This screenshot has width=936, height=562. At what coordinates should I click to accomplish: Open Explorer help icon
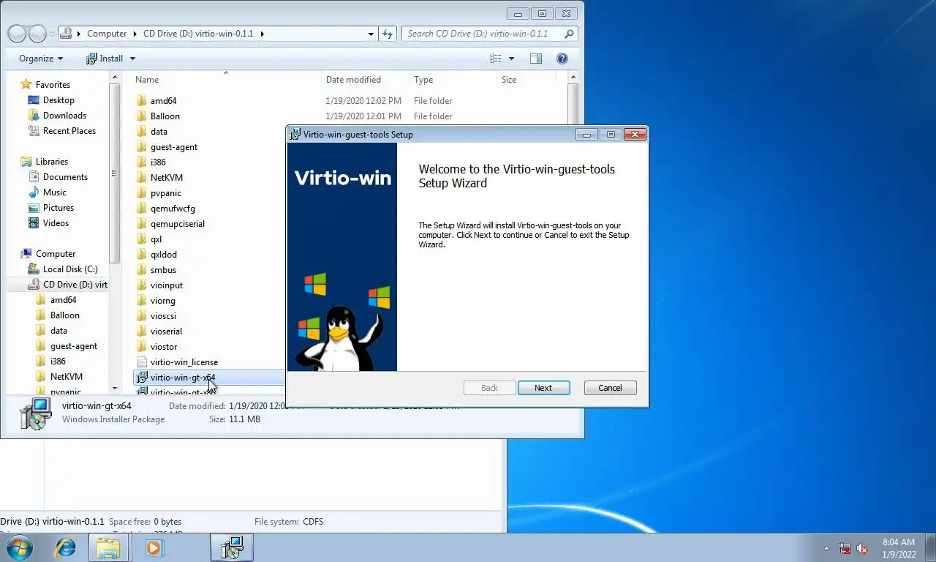[x=562, y=59]
